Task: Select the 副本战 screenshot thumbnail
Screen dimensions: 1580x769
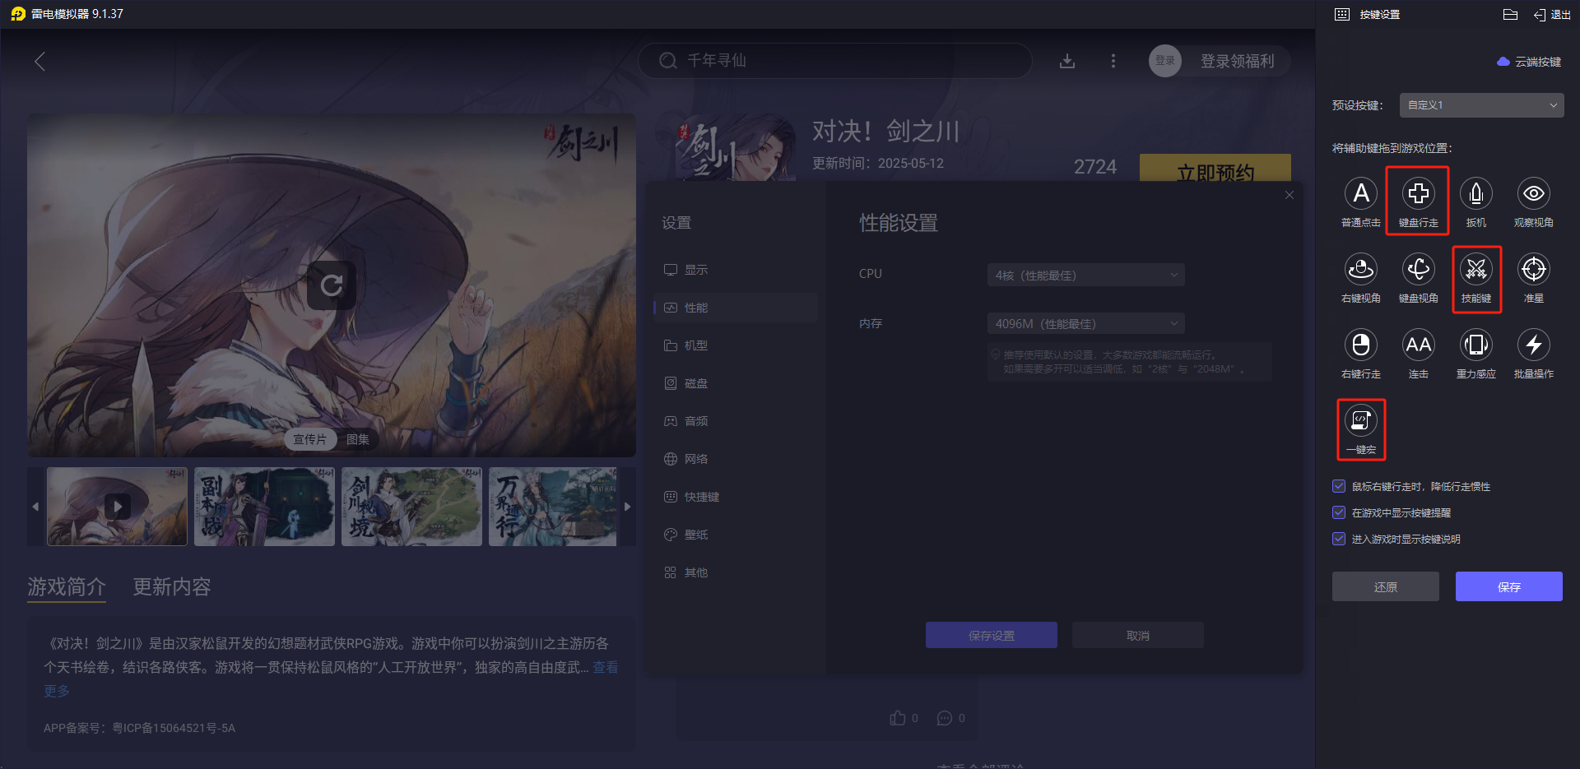Action: 265,507
